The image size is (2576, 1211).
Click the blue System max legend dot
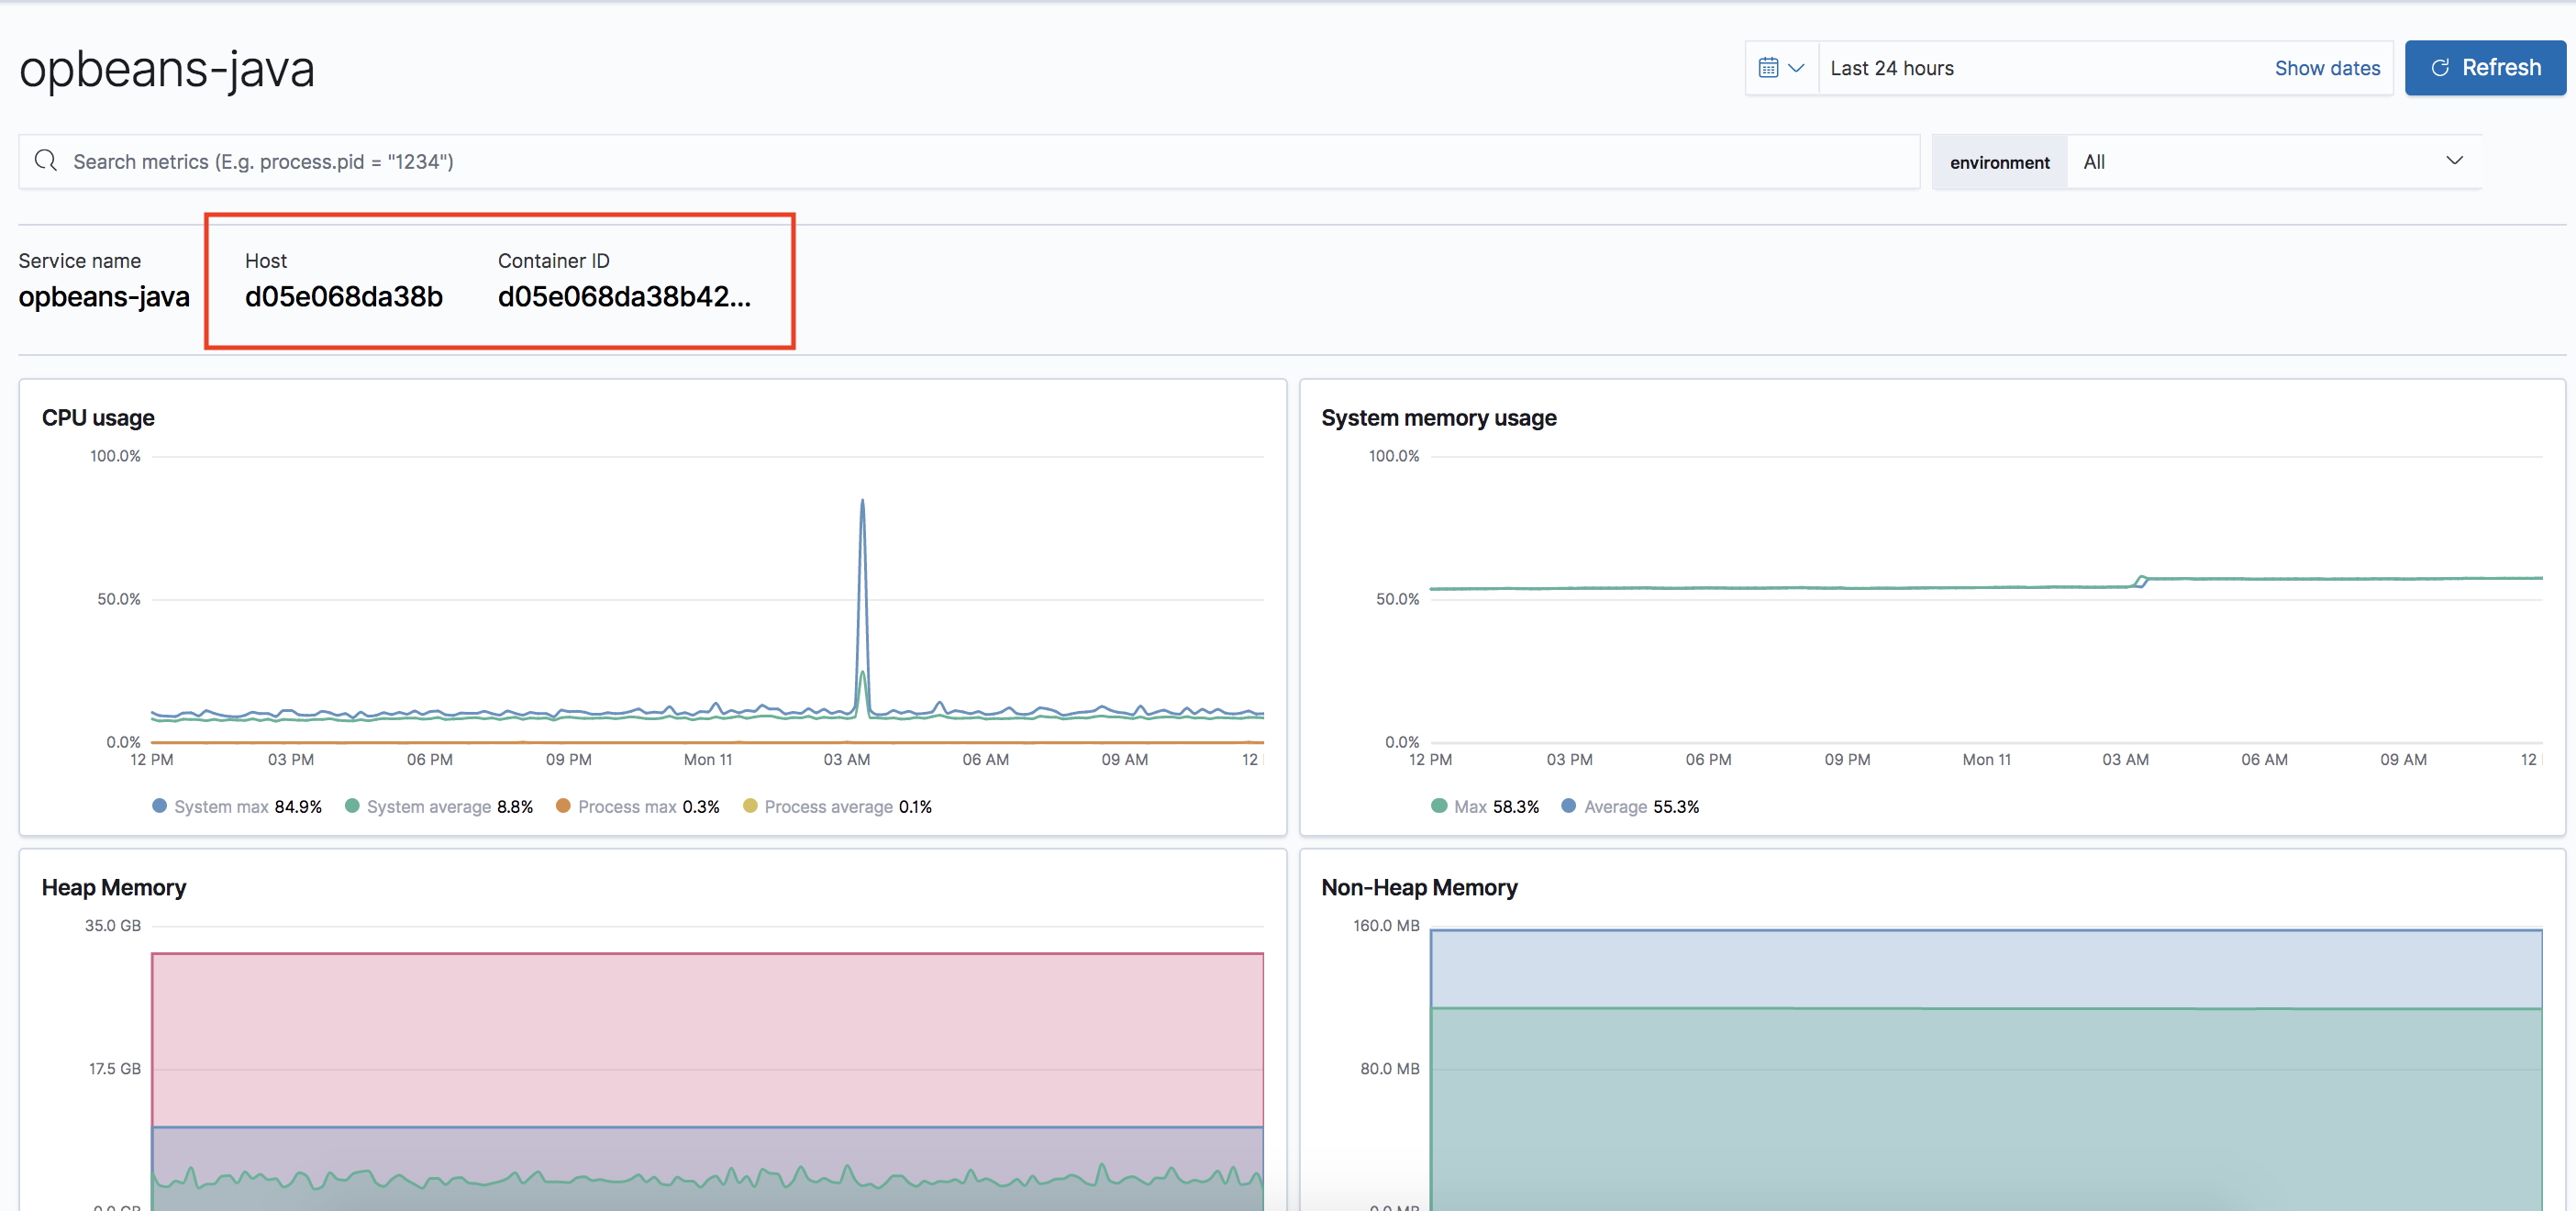coord(159,806)
